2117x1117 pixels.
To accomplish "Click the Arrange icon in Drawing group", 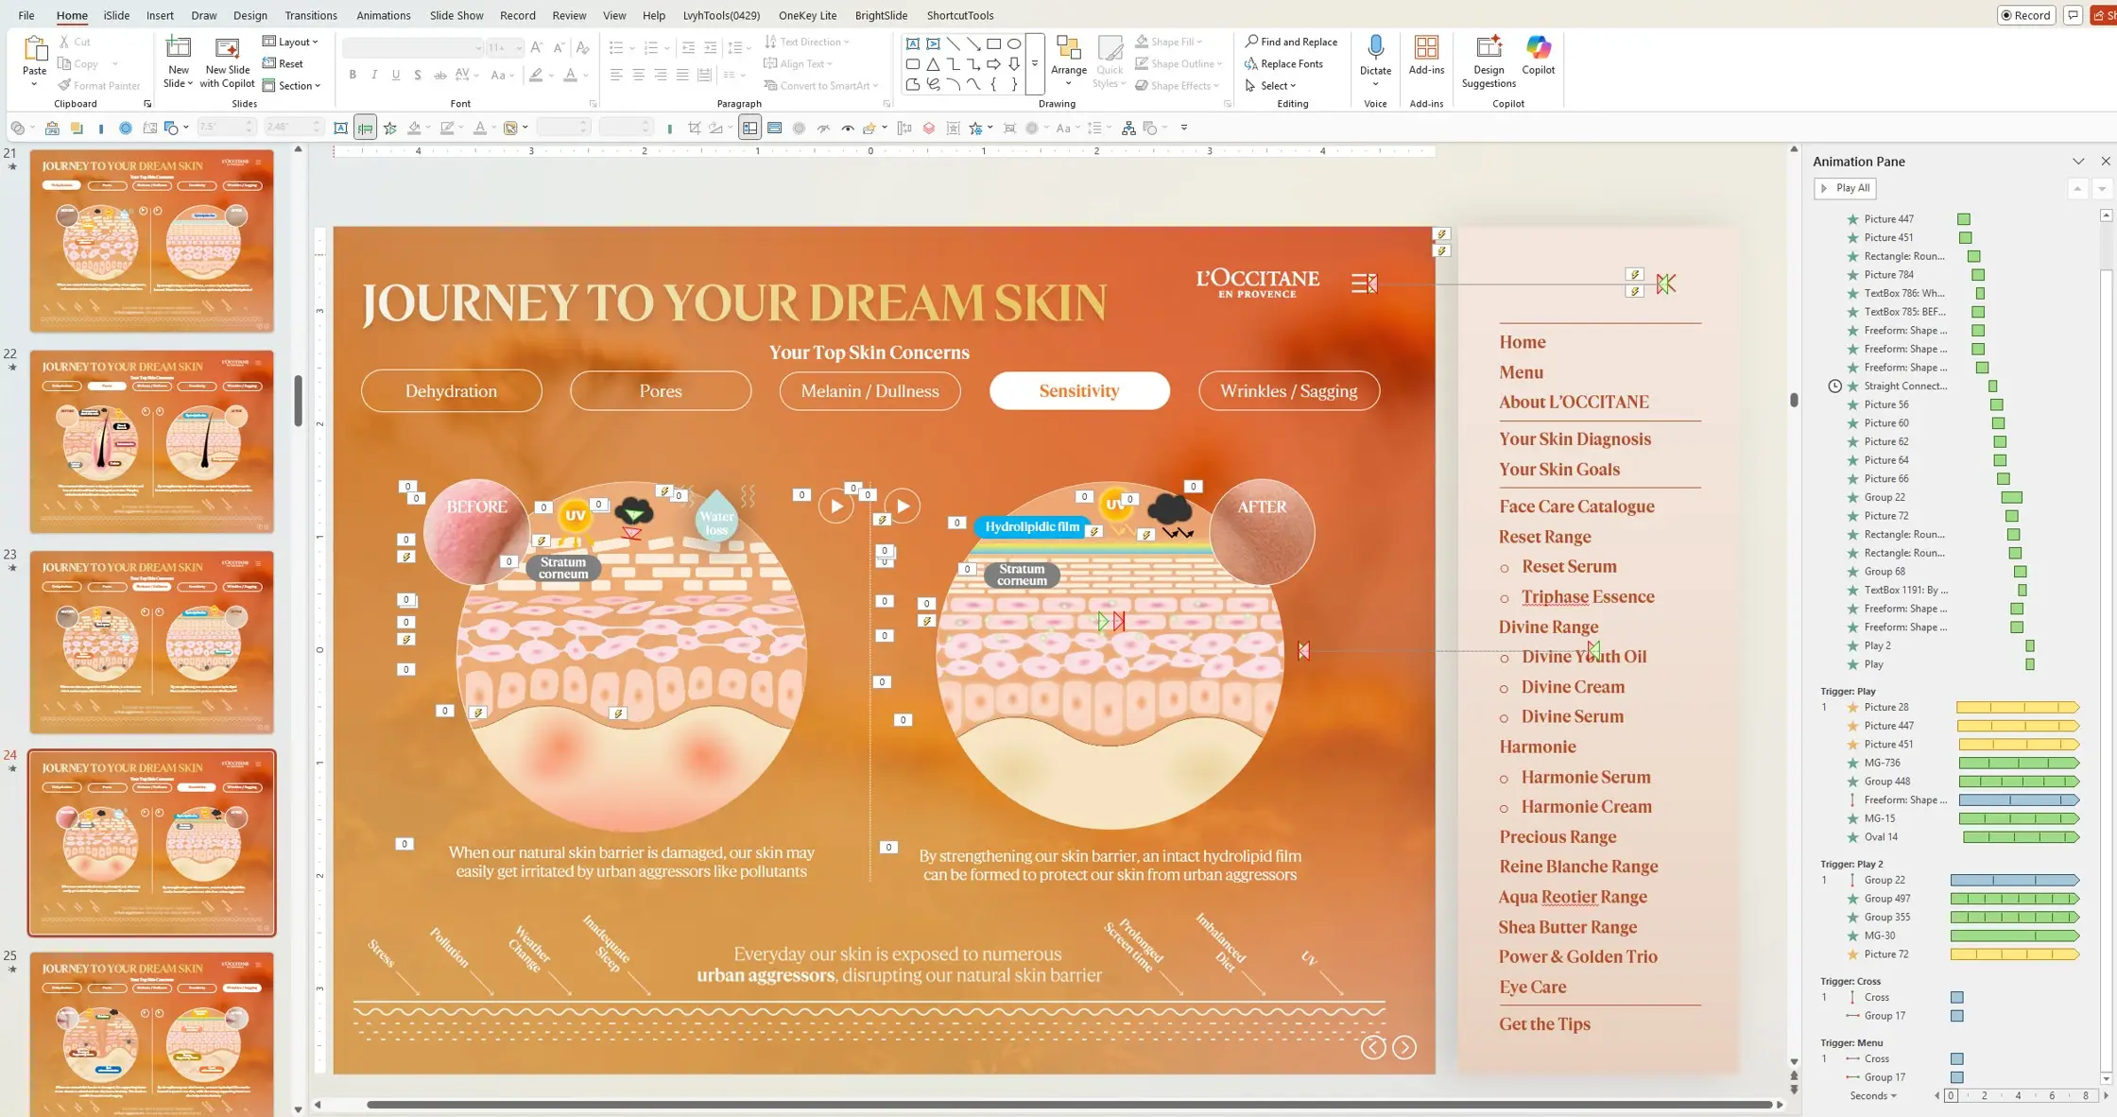I will (1068, 49).
